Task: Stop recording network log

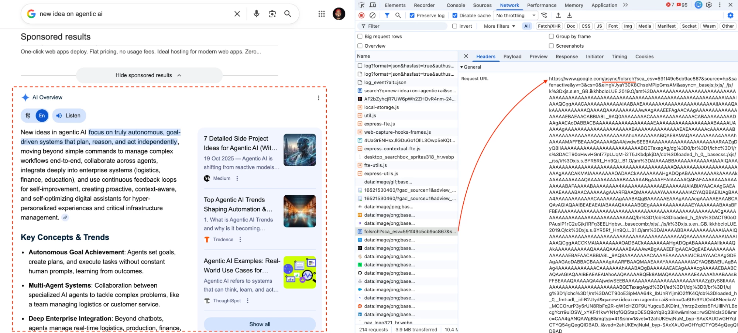Action: coord(361,15)
